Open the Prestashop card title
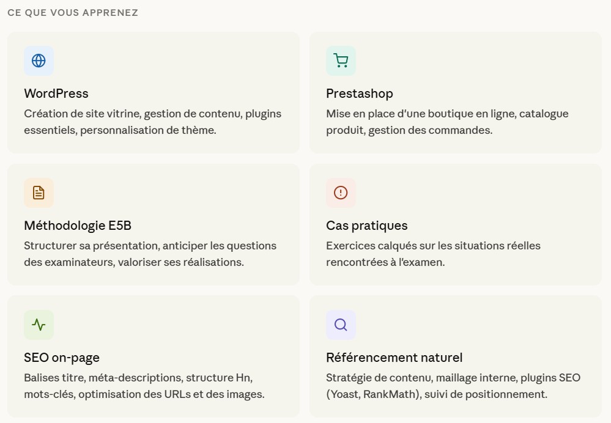 click(360, 94)
